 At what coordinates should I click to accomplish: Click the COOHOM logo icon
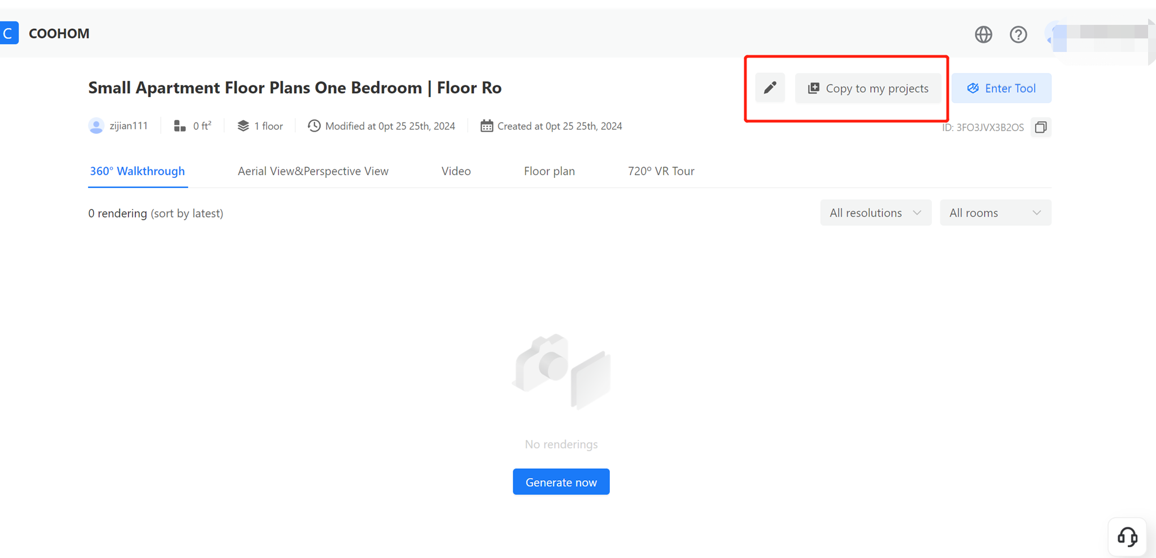[9, 33]
